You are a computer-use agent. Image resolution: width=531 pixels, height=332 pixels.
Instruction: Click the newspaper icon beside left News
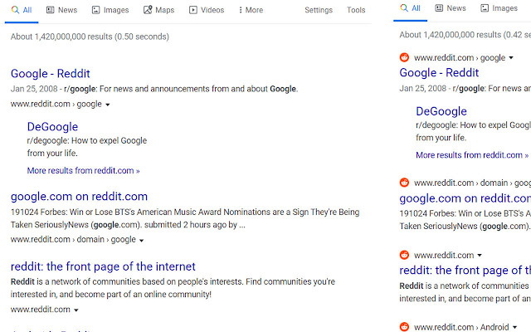pos(50,10)
